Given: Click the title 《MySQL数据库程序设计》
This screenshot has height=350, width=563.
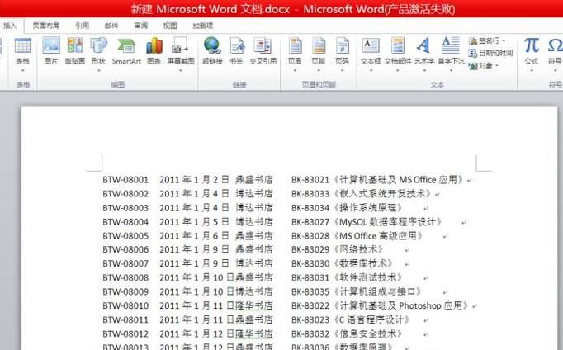Looking at the screenshot, I should coord(387,222).
